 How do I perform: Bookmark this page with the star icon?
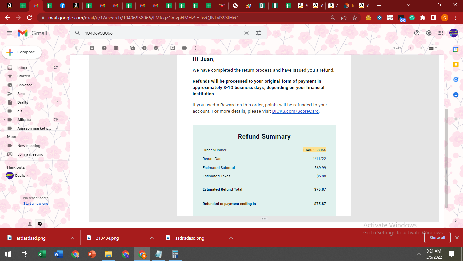click(355, 18)
